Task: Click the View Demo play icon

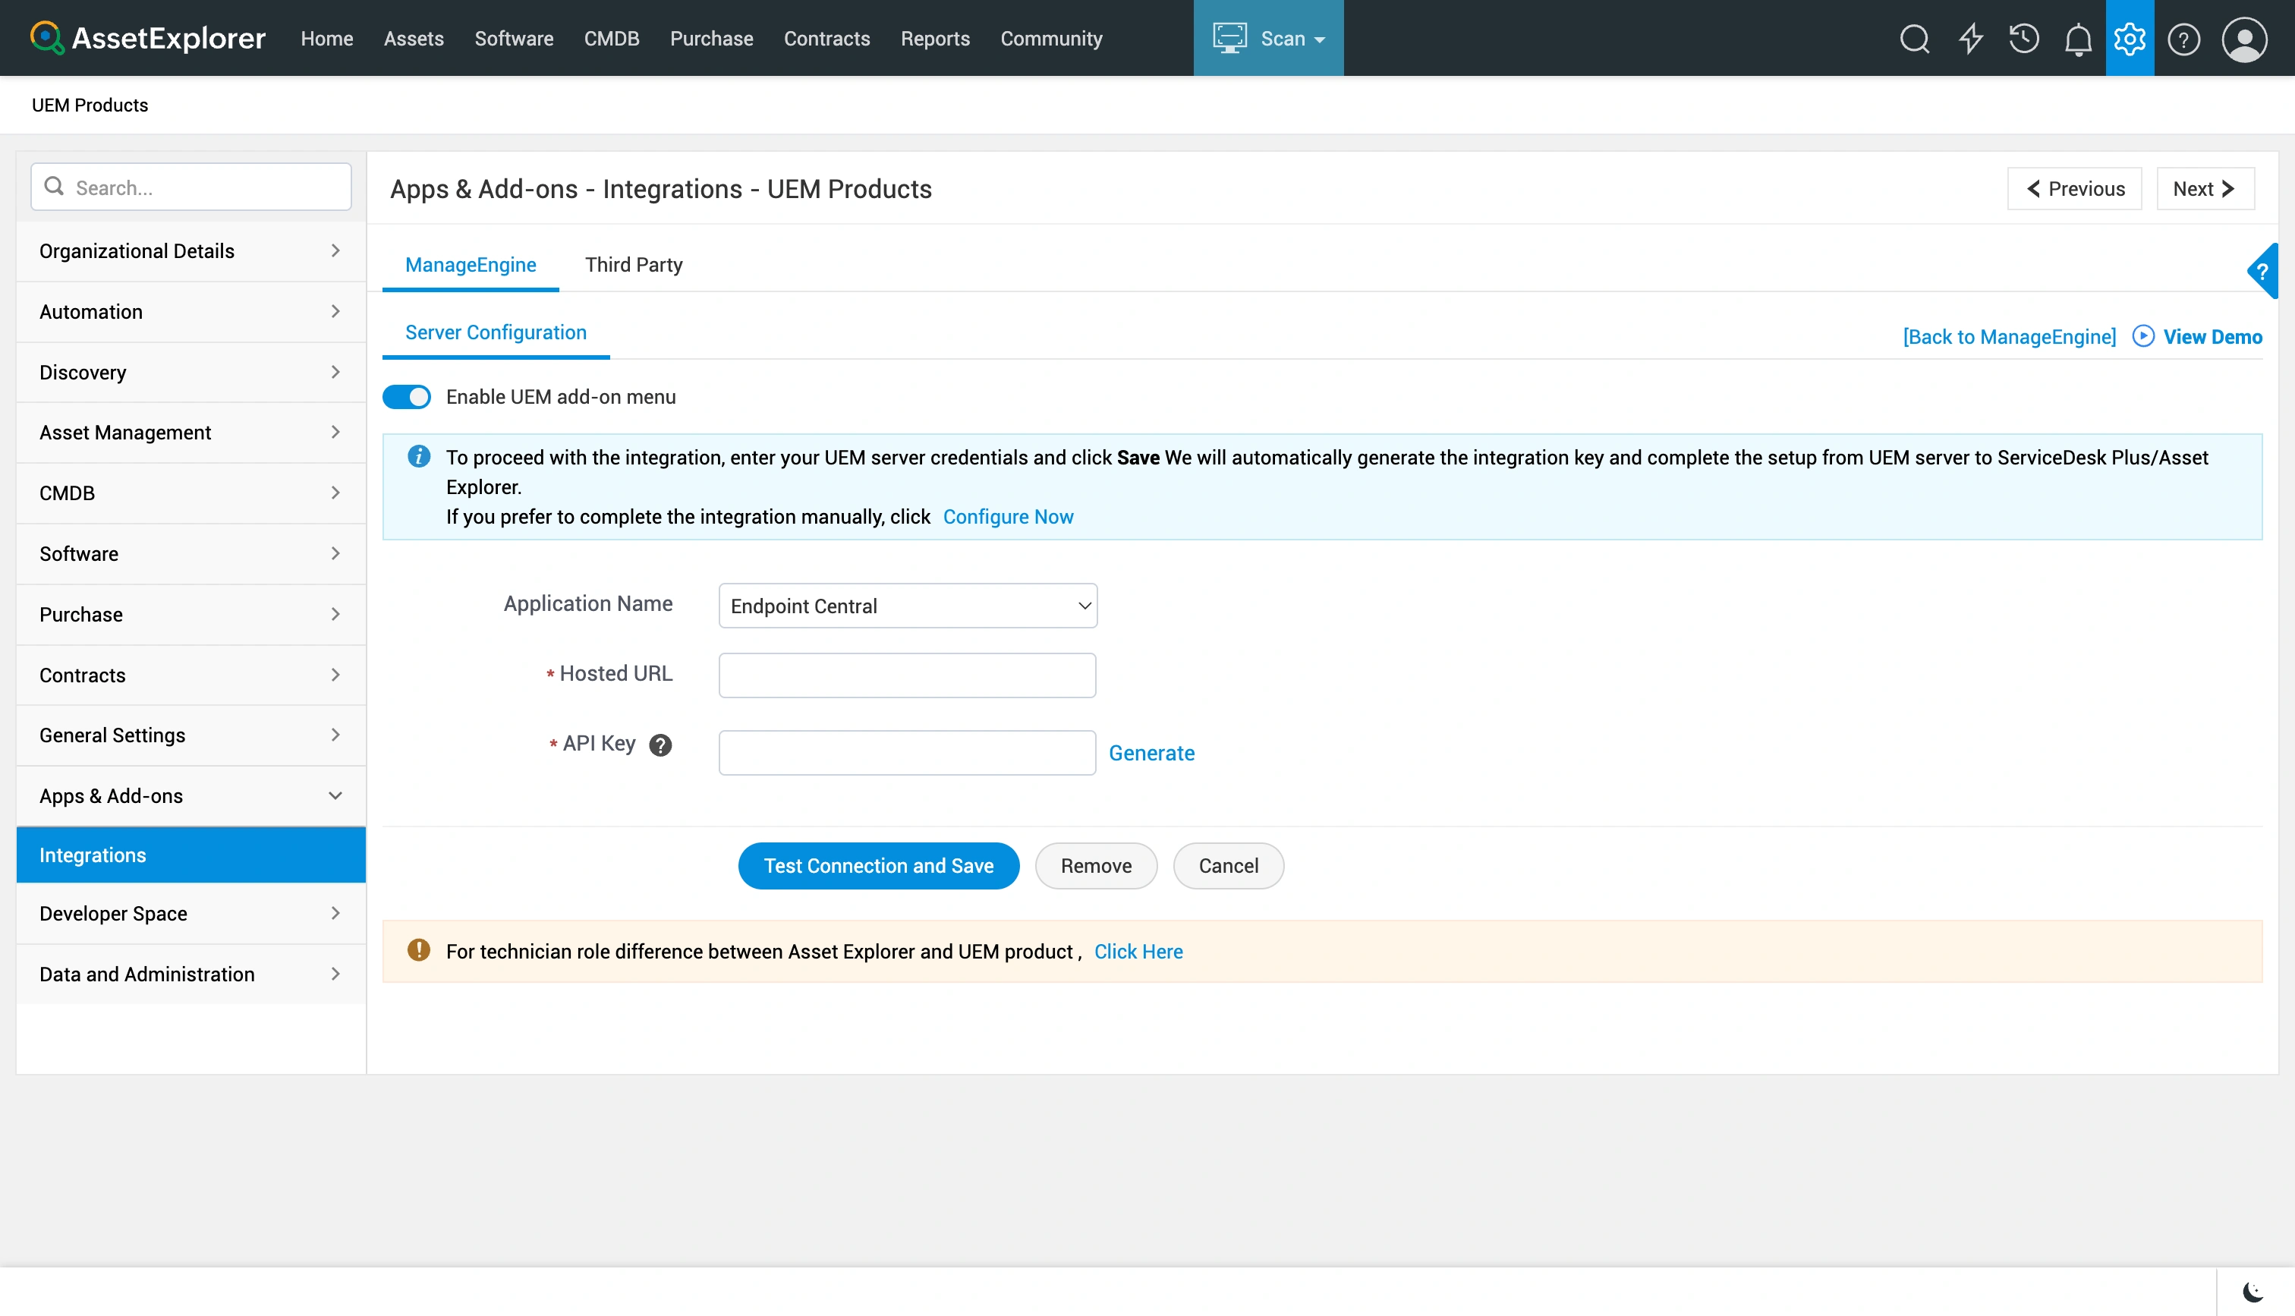Action: point(2143,336)
